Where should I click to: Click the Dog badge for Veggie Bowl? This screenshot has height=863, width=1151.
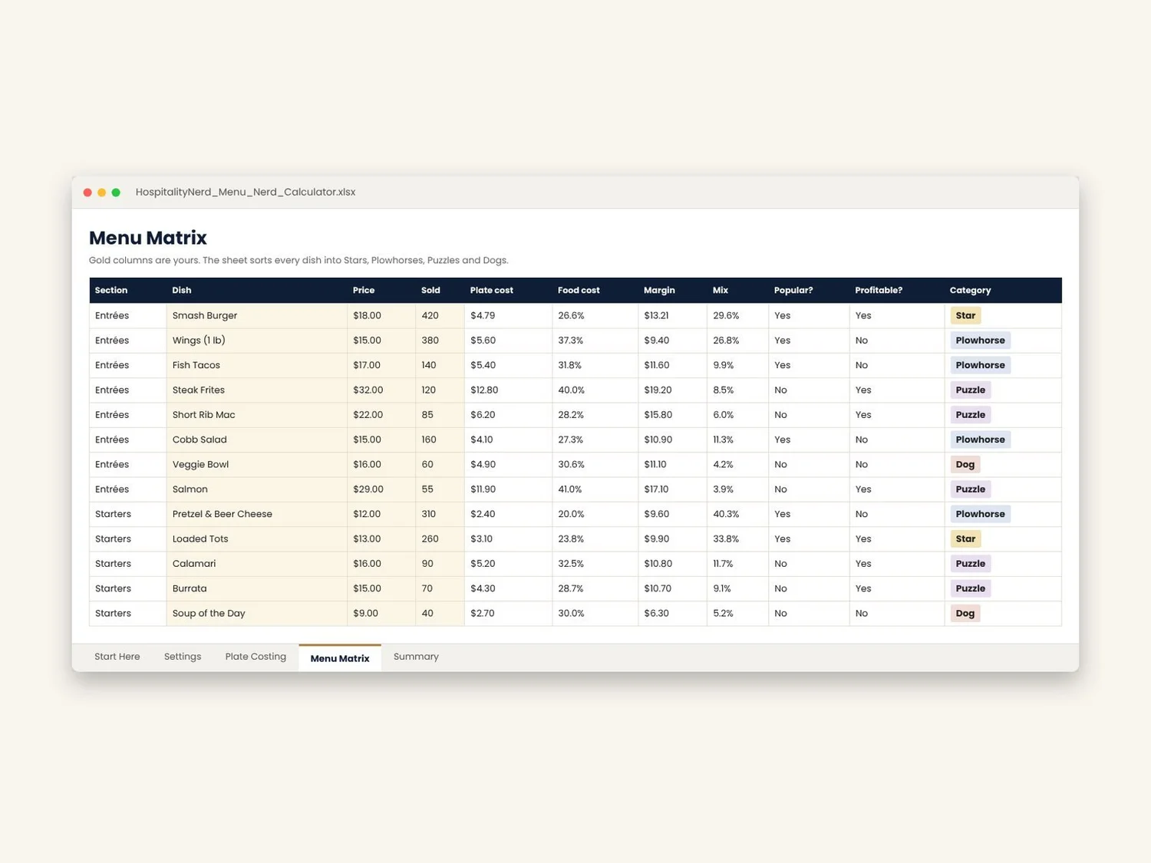[x=965, y=465]
